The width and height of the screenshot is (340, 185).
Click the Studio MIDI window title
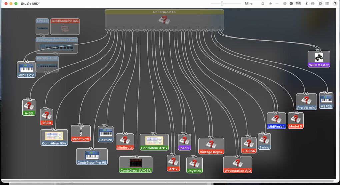pyautogui.click(x=30, y=4)
